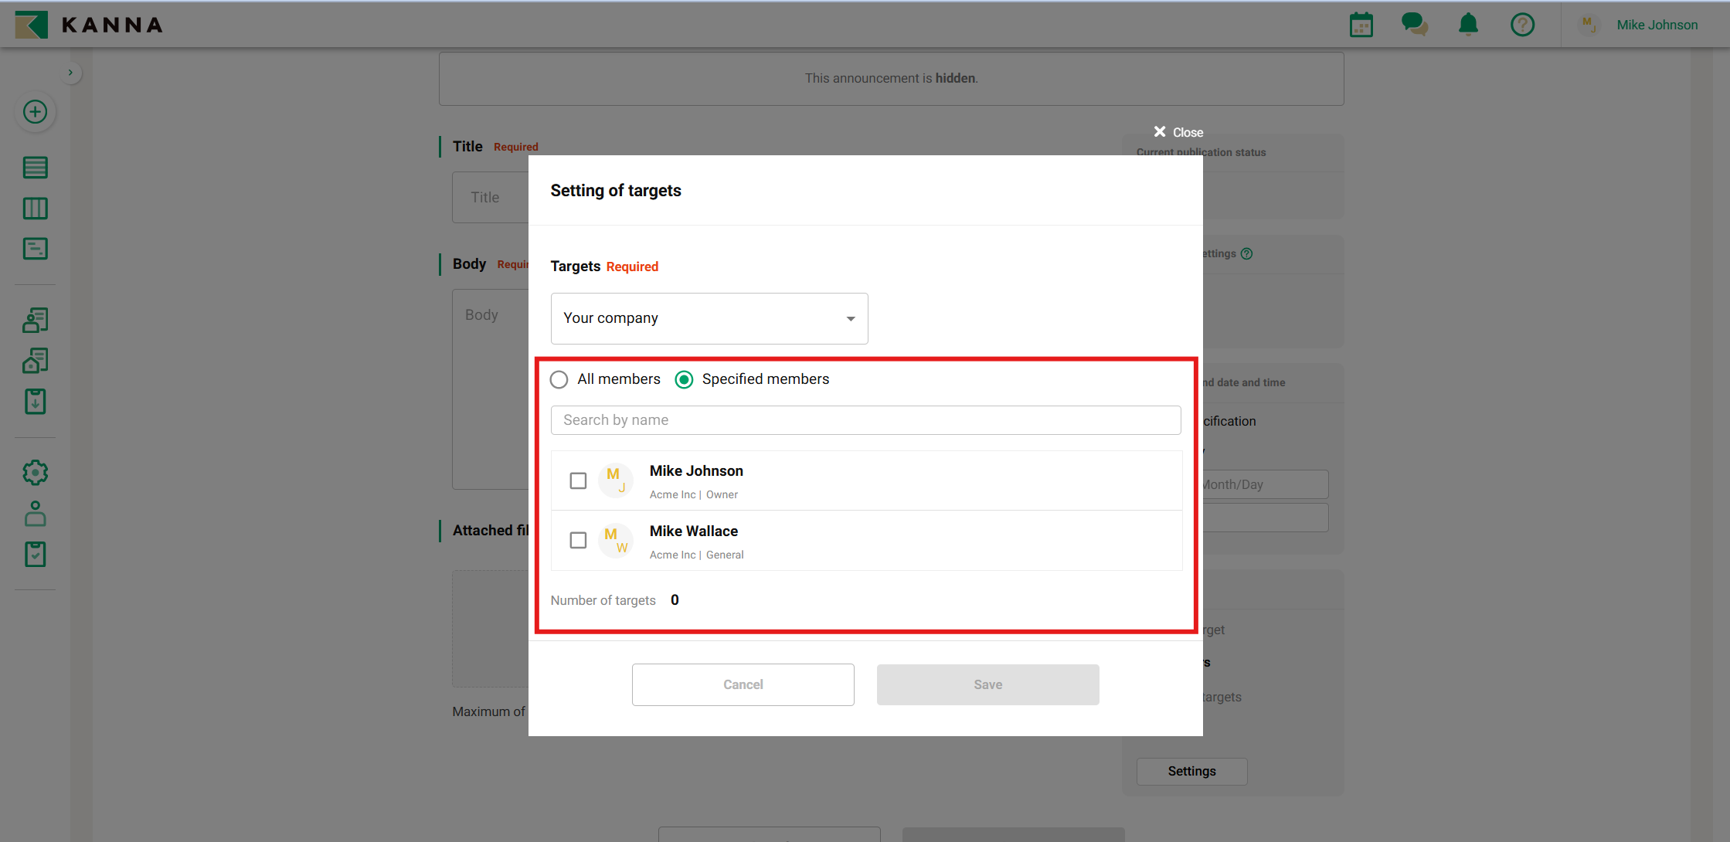Viewport: 1730px width, 842px height.
Task: Click the board columns icon in sidebar
Action: pos(35,209)
